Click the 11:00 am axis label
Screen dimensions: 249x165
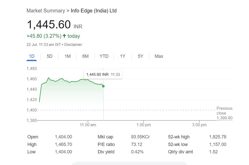point(88,125)
